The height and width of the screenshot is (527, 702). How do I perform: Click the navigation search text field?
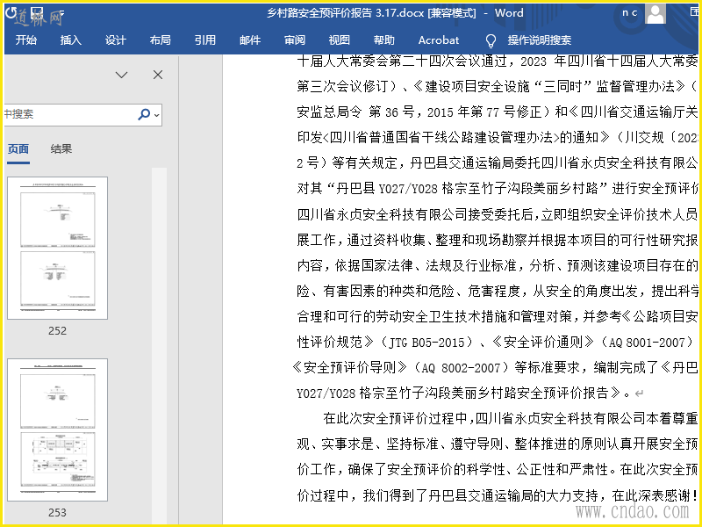69,114
